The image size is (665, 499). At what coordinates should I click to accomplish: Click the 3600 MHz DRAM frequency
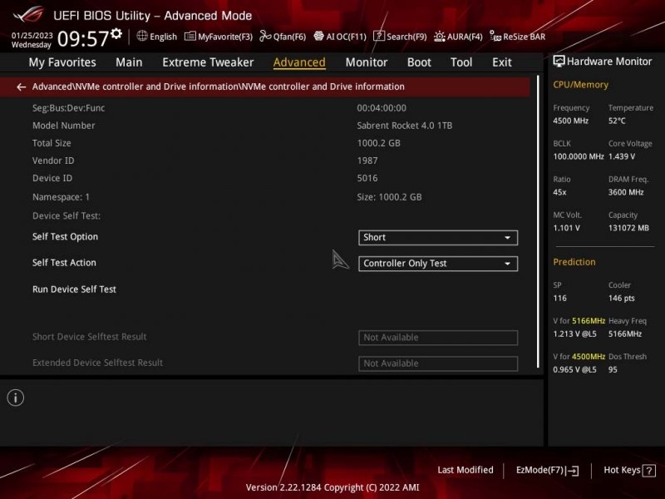pyautogui.click(x=626, y=192)
